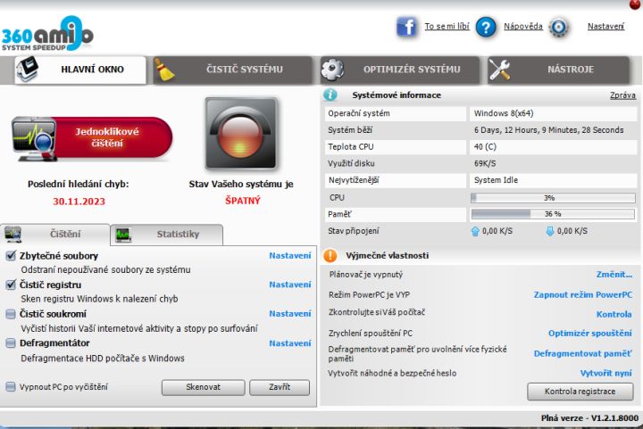
Task: Click the 40 (C) CPU temperature value
Action: 485,147
